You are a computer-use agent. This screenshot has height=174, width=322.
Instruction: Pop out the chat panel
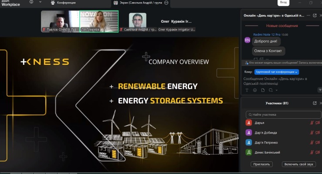click(315, 15)
